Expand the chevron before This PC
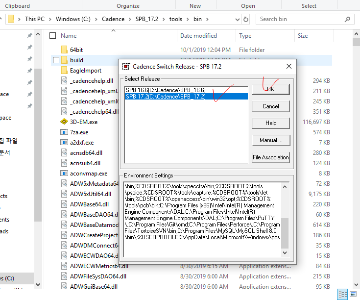360x300 pixels. pyautogui.click(x=19, y=19)
